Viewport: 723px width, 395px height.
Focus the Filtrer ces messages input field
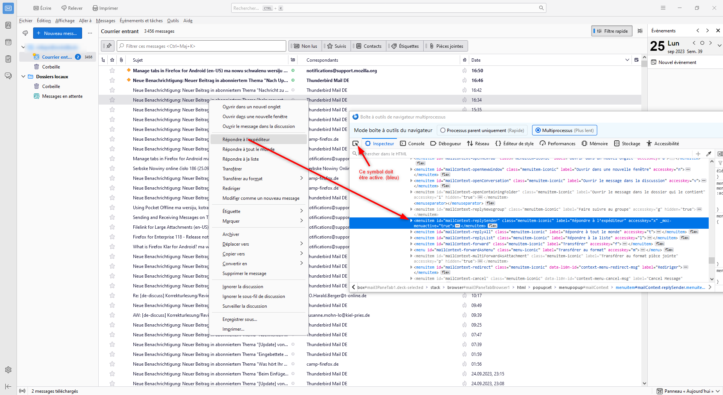click(201, 46)
